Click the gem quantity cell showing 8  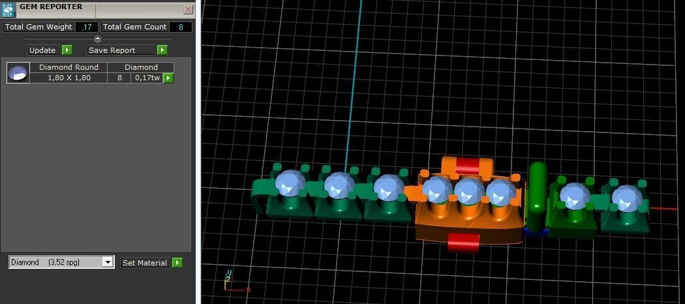(119, 78)
